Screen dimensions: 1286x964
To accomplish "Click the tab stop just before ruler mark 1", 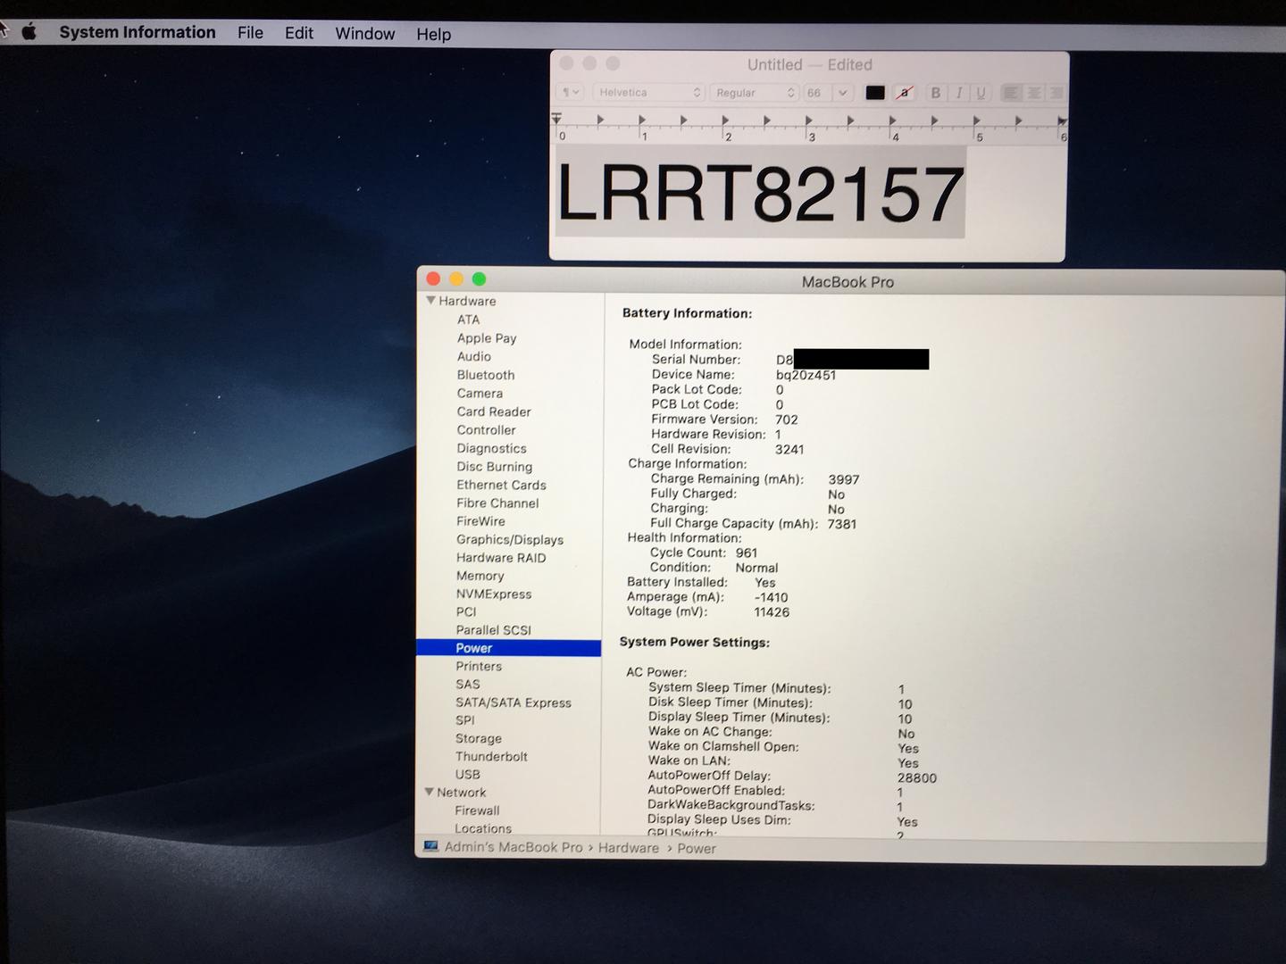I will (x=600, y=120).
